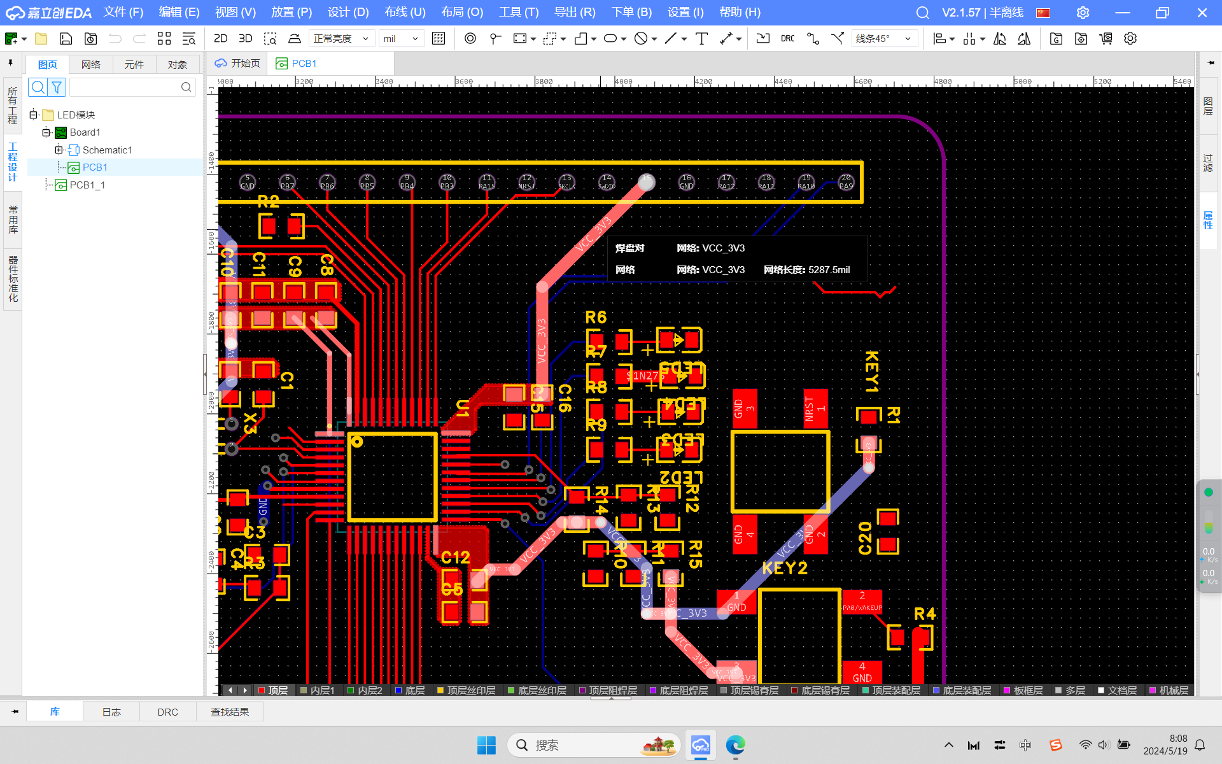This screenshot has width=1222, height=764.
Task: Open the 布线 (U) menu
Action: 405,12
